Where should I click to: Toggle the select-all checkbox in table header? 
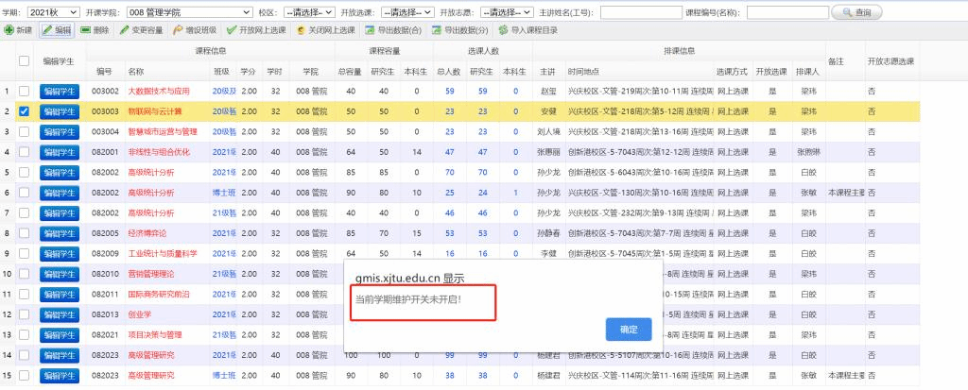pos(25,61)
